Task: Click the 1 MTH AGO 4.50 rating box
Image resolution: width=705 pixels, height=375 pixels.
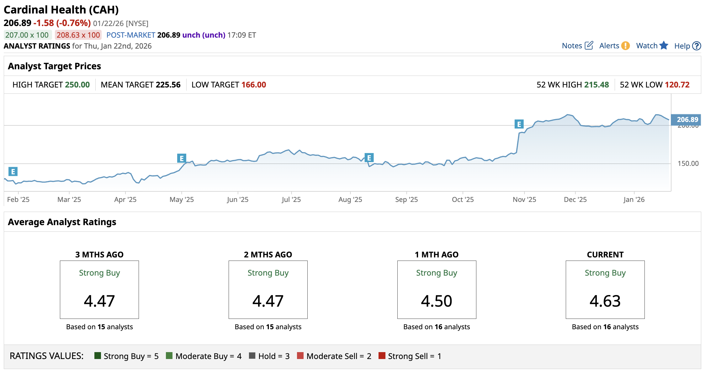Action: (437, 289)
